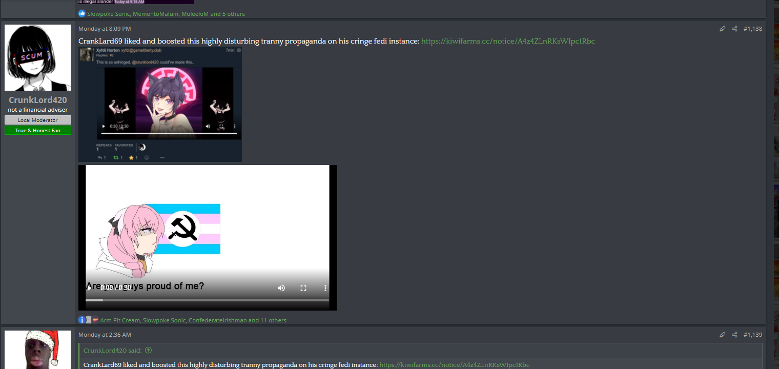
Task: Mute the large embedded video
Action: 281,288
